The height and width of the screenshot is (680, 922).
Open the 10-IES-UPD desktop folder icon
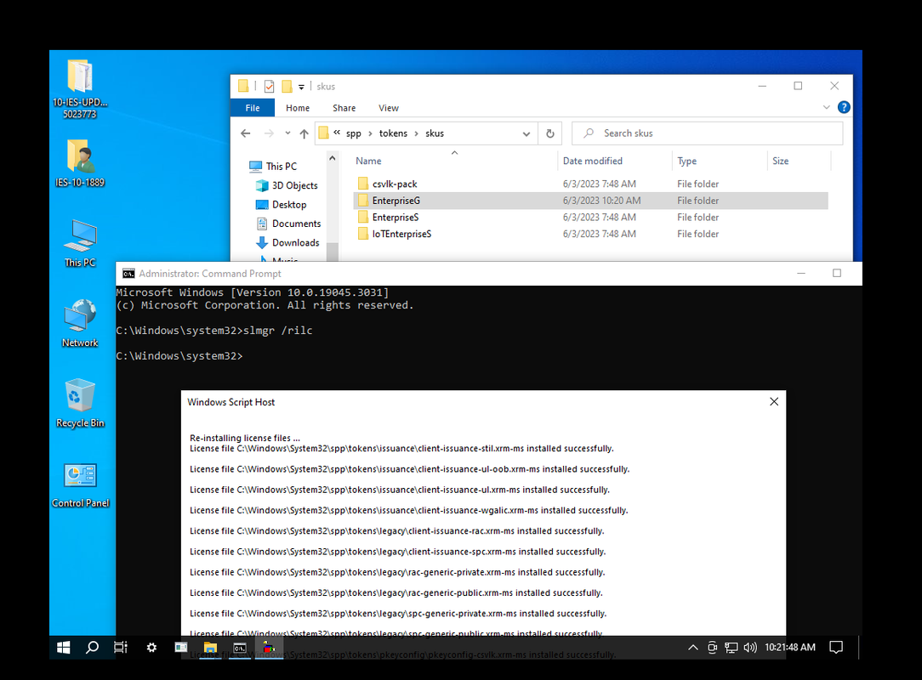[80, 88]
